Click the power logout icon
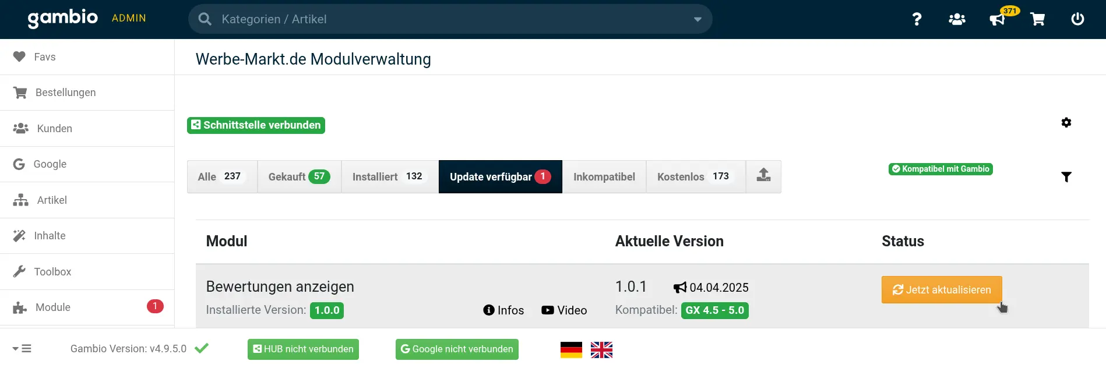Screen dimensions: 1106x368 [1077, 19]
